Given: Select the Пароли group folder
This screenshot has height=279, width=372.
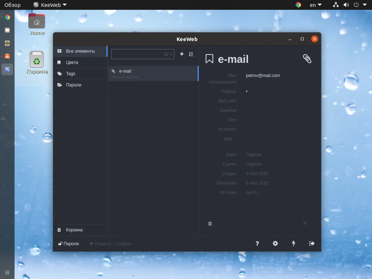Looking at the screenshot, I should [80, 85].
